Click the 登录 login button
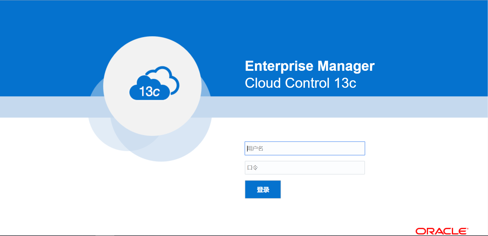488x236 pixels. (263, 189)
